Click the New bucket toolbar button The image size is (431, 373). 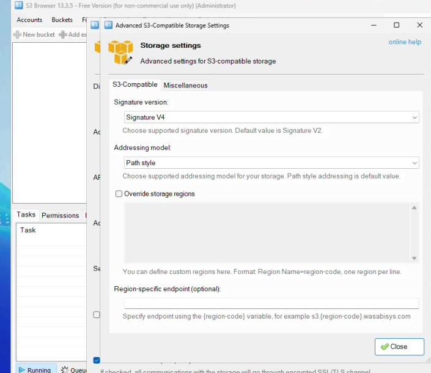point(34,34)
